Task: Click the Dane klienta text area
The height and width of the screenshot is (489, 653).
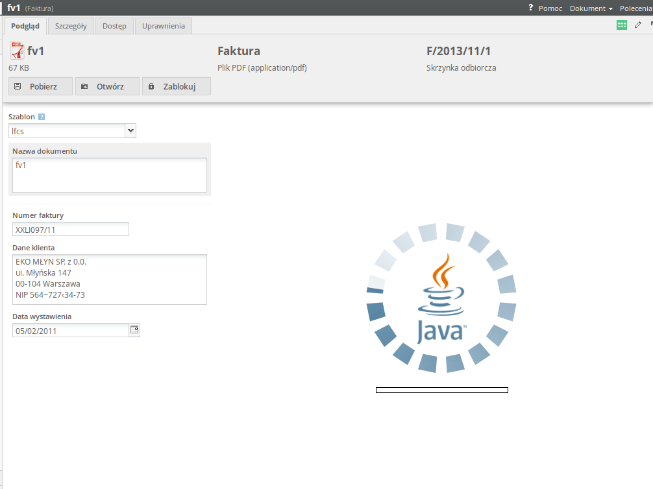Action: pos(110,280)
